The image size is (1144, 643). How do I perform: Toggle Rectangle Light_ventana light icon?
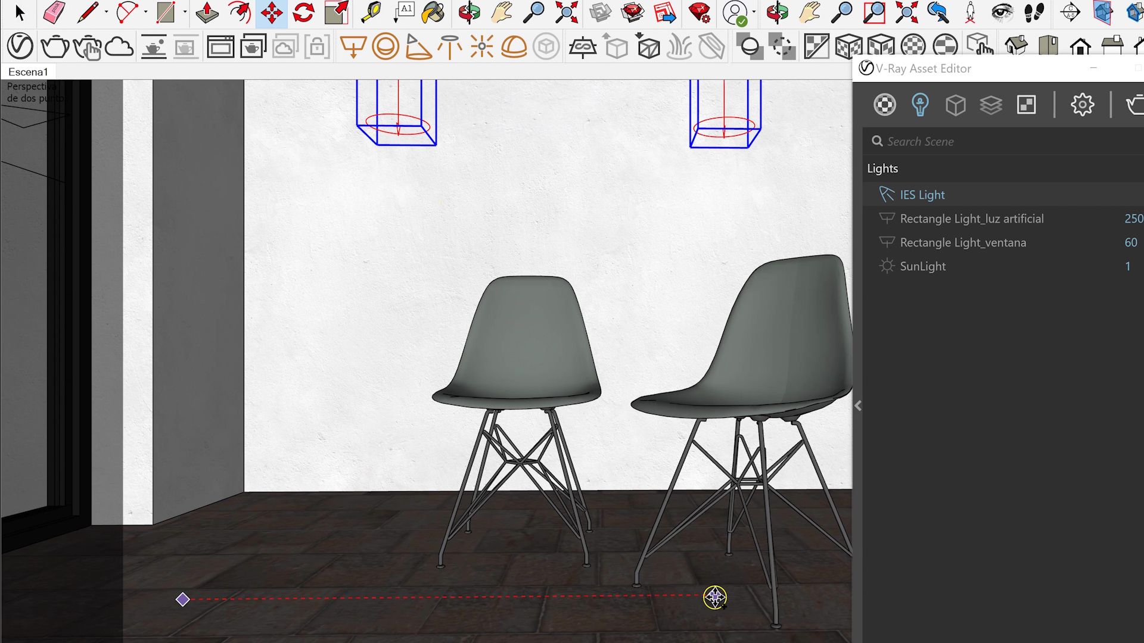point(887,242)
